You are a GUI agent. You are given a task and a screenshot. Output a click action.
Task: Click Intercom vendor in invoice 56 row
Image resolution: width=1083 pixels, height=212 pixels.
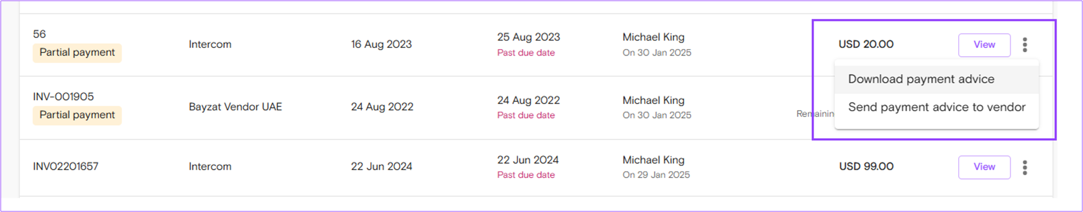(210, 44)
